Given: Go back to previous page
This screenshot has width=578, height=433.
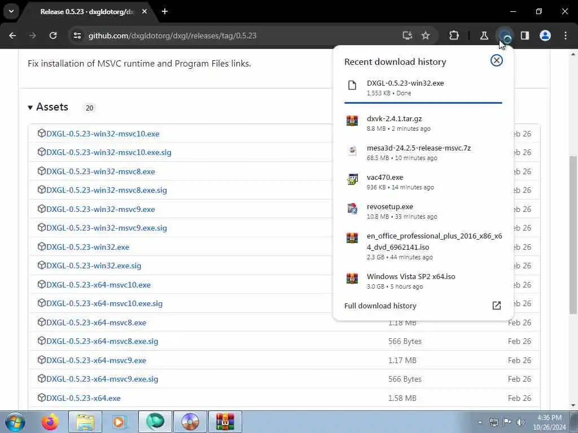Looking at the screenshot, I should (12, 36).
